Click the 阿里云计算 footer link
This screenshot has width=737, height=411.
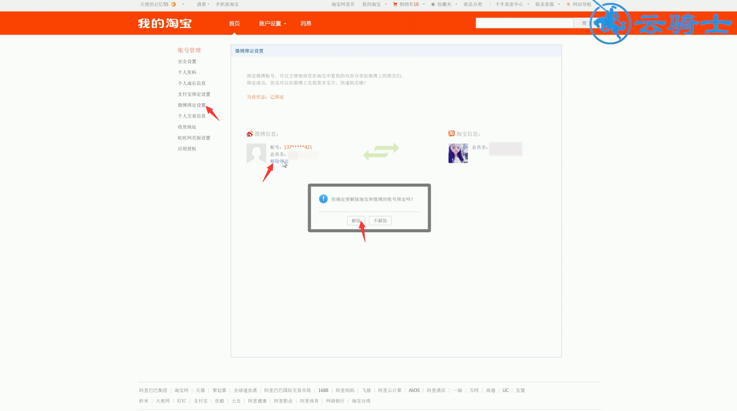point(390,390)
